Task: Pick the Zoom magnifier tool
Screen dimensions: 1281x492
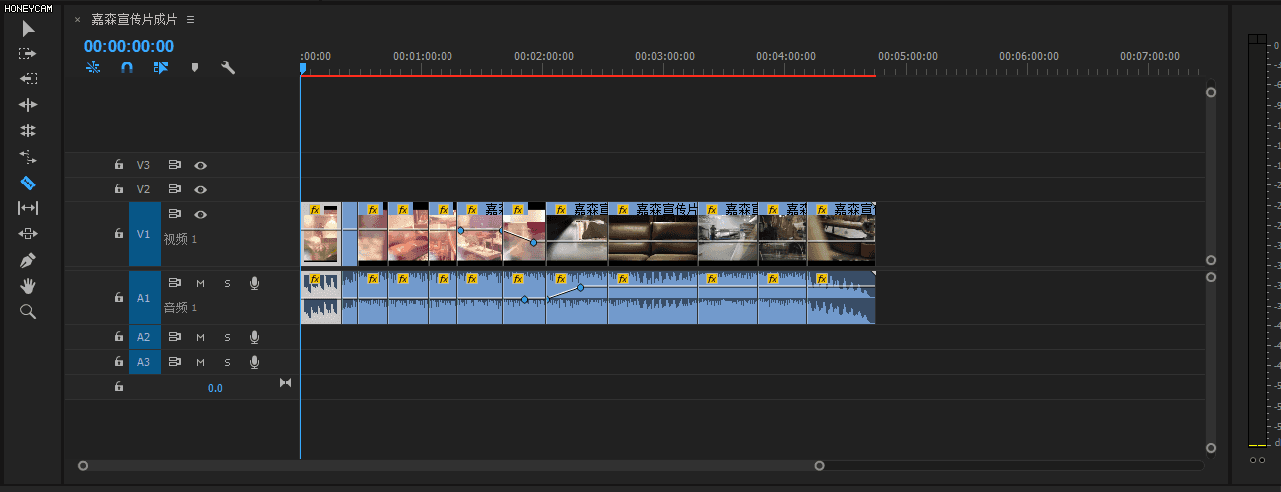Action: [28, 311]
